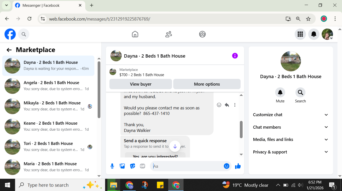342x191 pixels.
Task: Open browser zoom magnifier icon
Action: point(298,19)
